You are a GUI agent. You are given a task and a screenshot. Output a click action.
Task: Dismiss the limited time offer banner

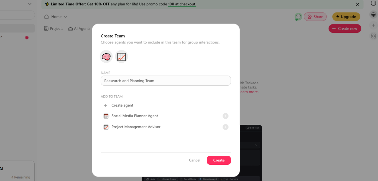[357, 4]
